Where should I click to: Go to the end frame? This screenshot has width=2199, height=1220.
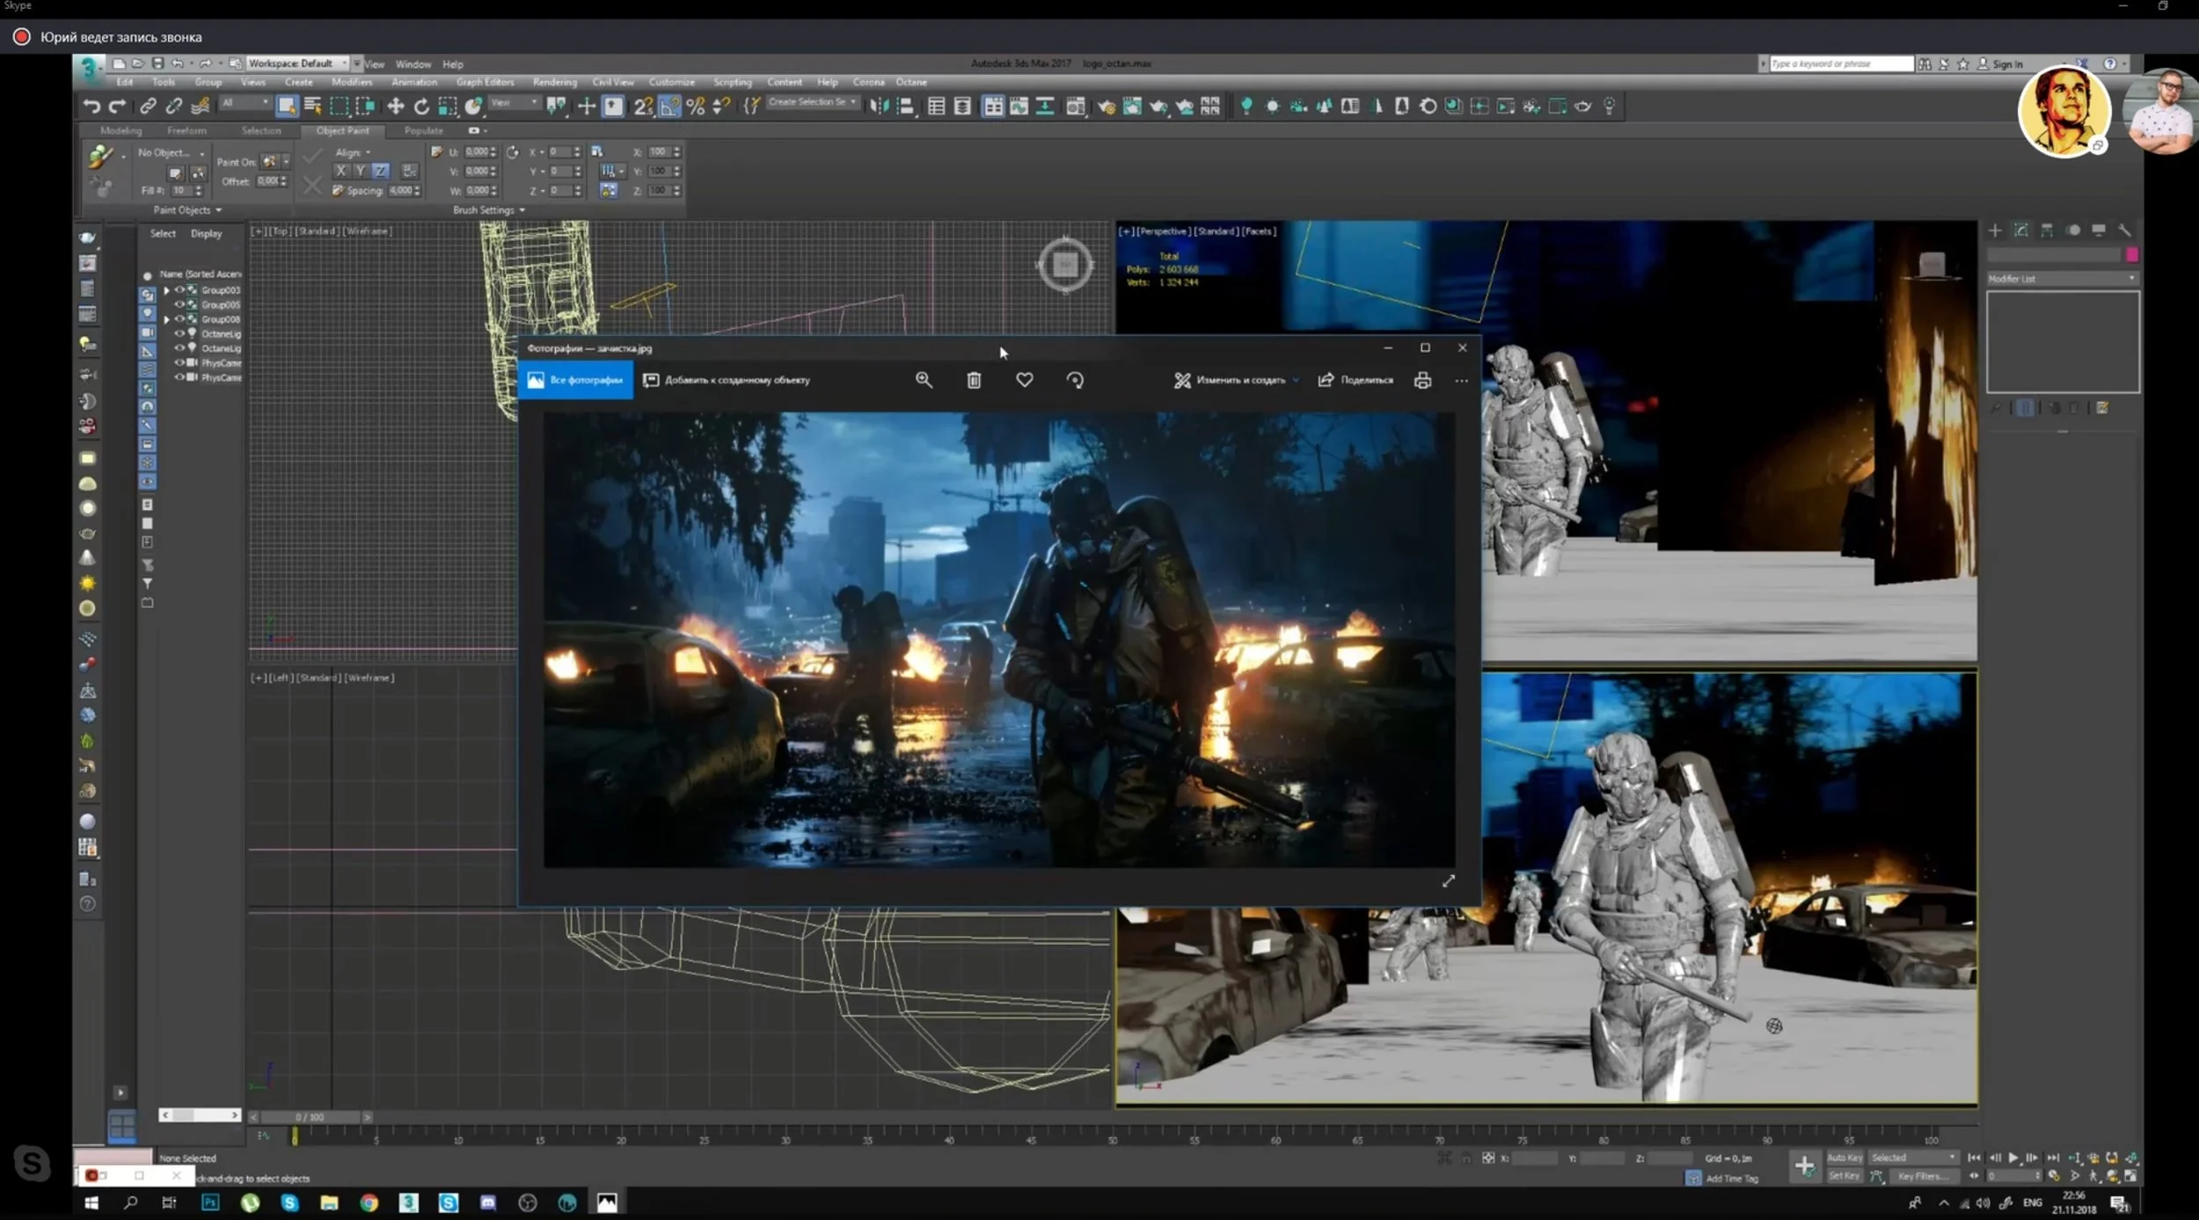(x=2053, y=1158)
